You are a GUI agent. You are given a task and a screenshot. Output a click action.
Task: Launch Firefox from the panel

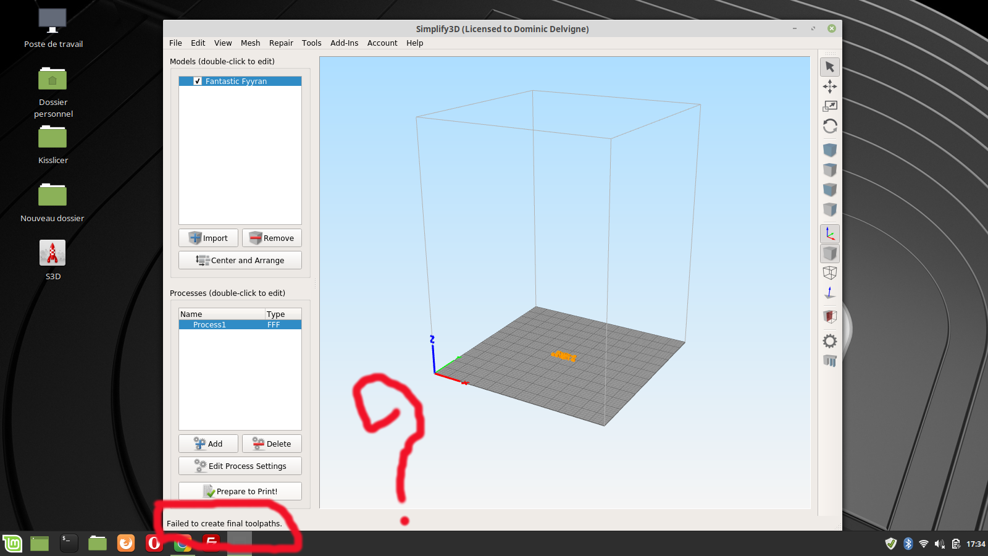126,544
